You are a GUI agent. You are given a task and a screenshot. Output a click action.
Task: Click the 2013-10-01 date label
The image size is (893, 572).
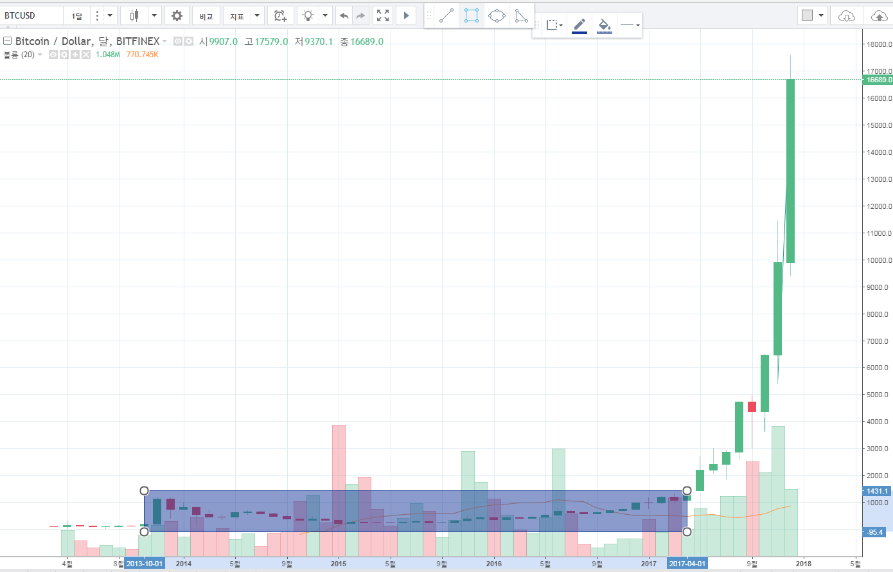(145, 564)
